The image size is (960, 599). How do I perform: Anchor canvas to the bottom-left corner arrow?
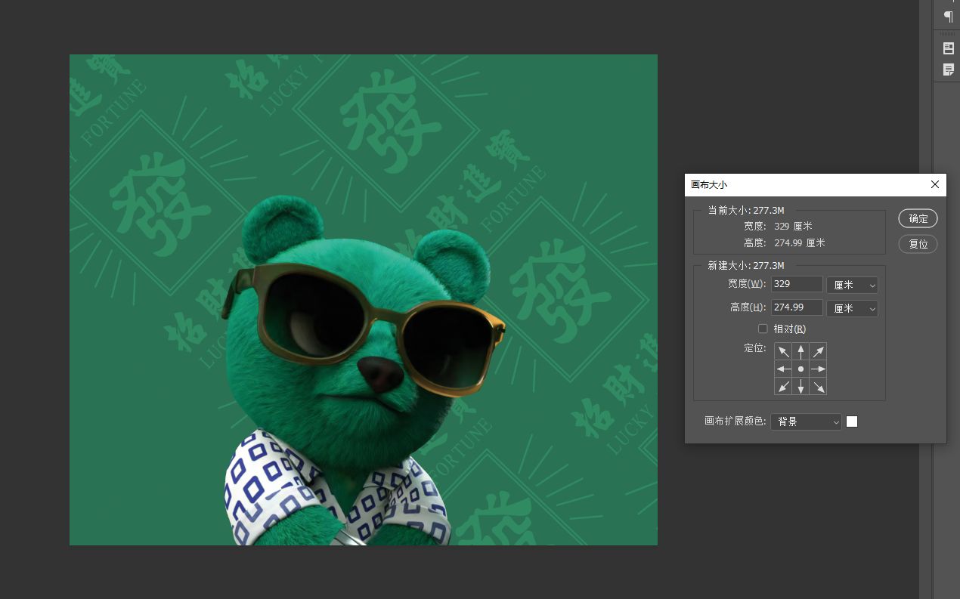tap(784, 386)
